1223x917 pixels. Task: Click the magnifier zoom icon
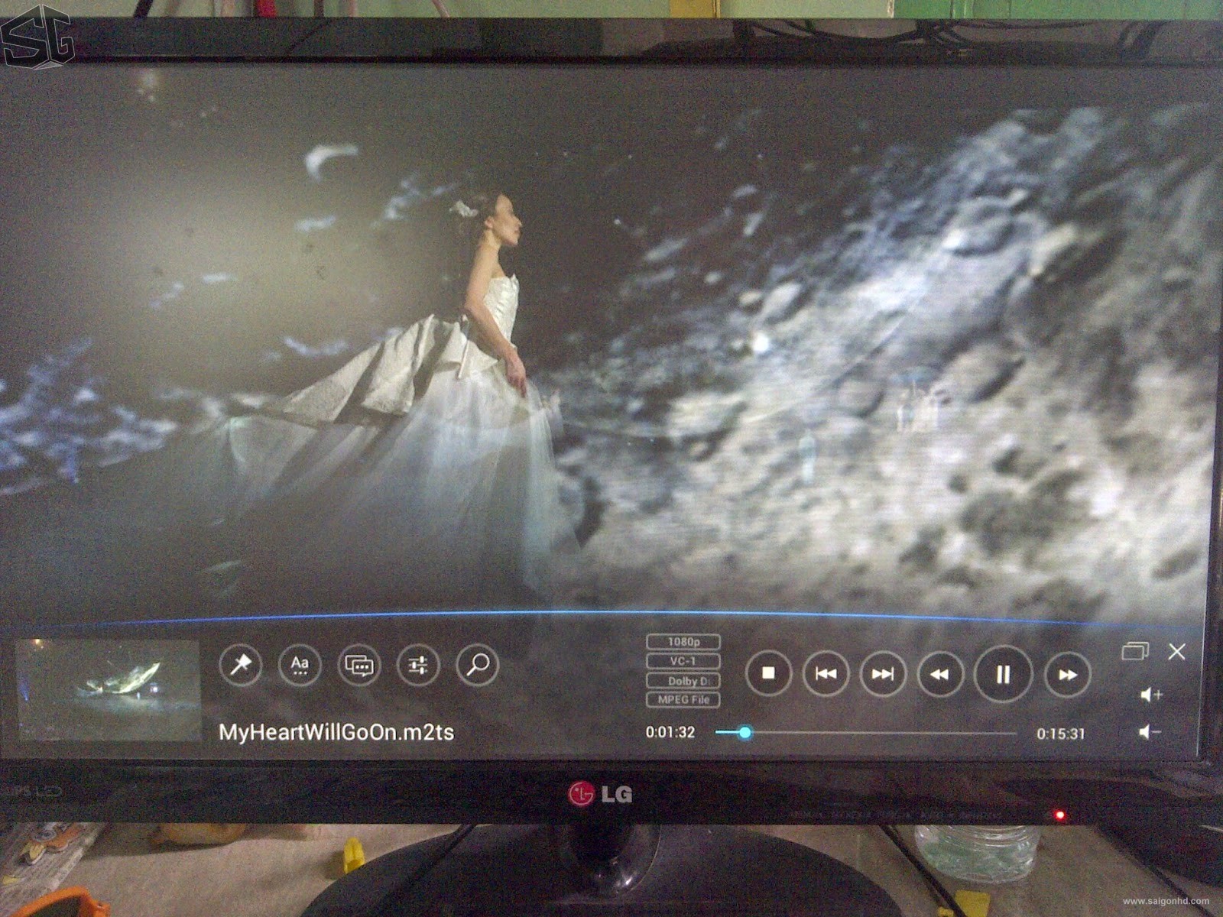478,666
